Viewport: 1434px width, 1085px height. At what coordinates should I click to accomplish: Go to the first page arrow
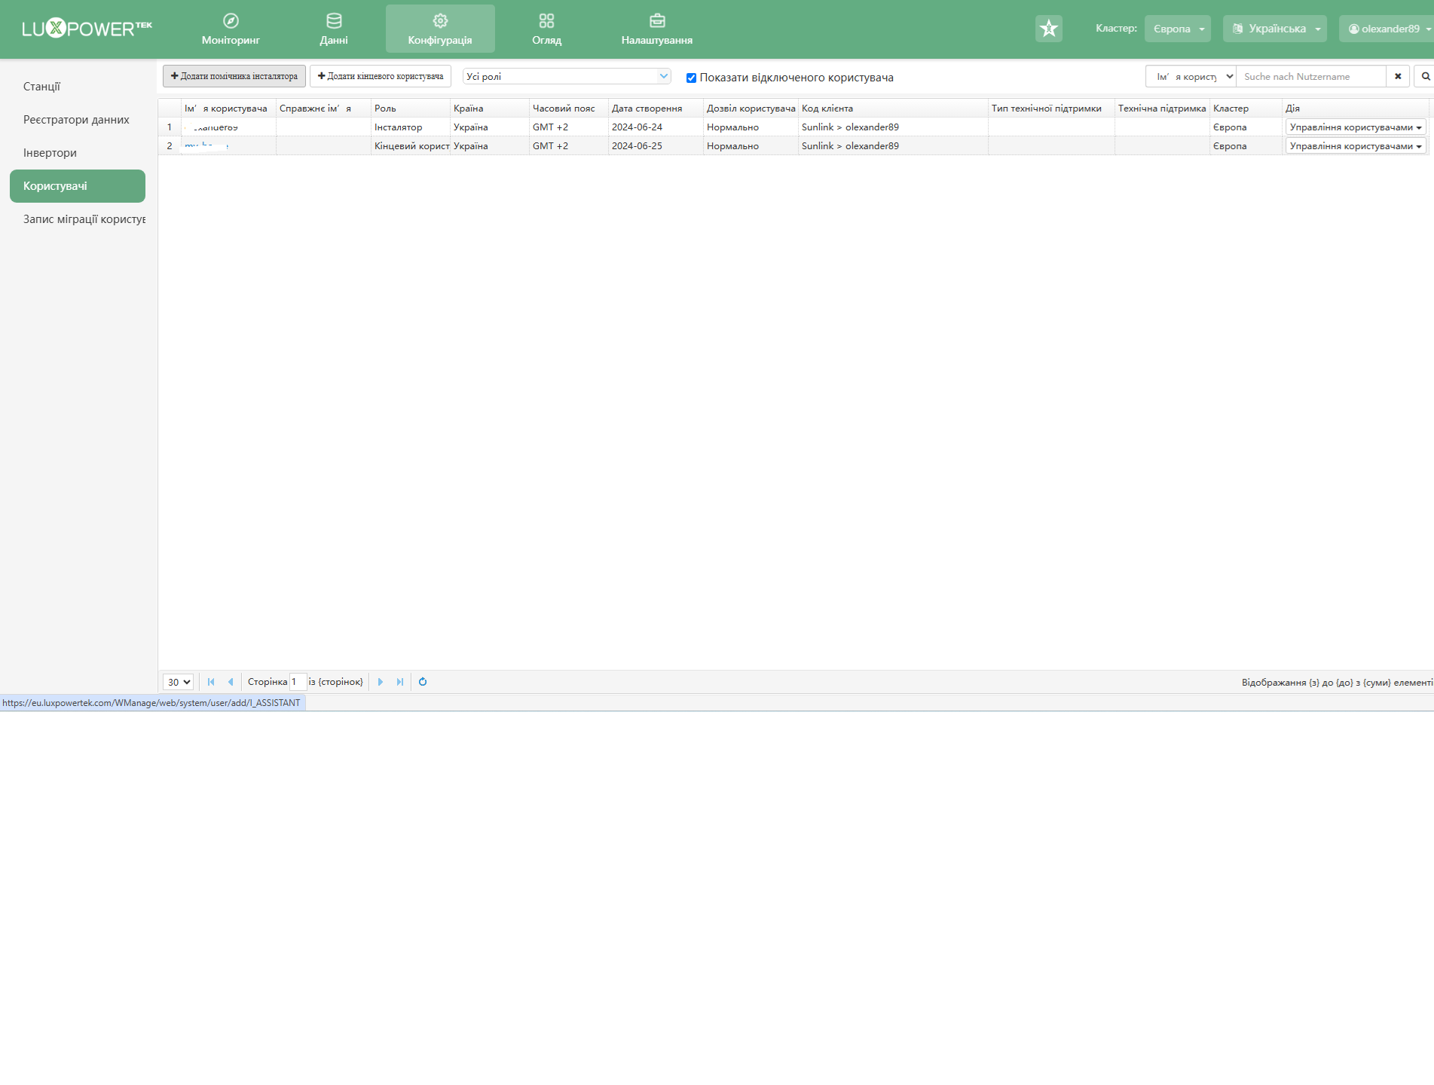(x=211, y=682)
